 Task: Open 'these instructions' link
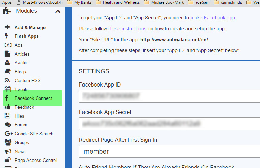[127, 29]
